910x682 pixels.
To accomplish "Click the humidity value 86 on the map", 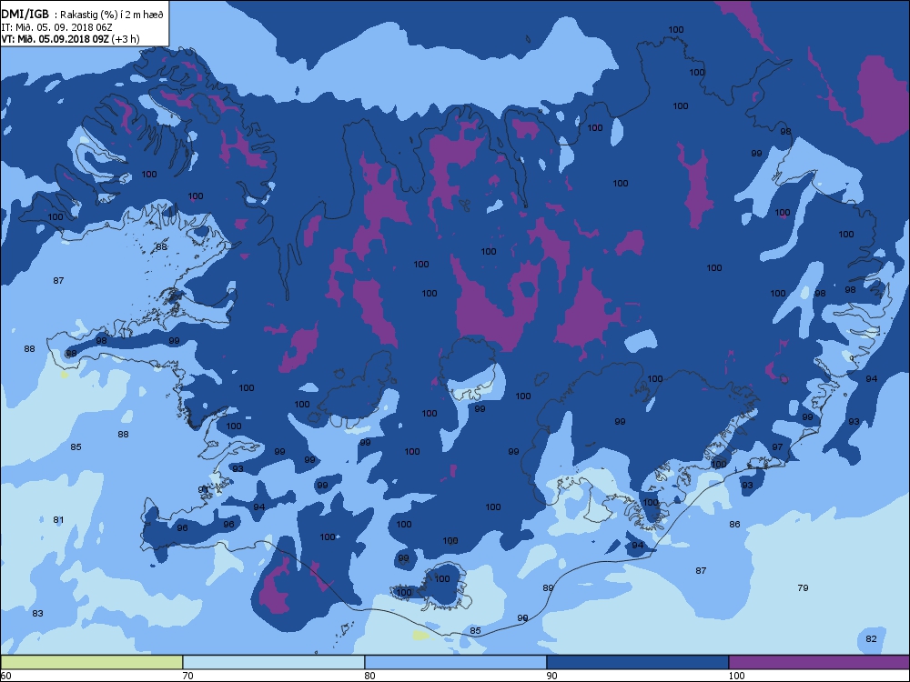I will click(734, 524).
